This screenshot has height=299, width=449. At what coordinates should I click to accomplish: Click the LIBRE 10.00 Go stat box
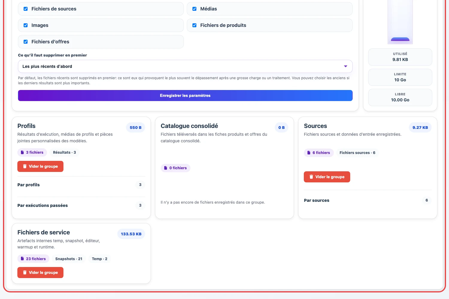coord(400,97)
